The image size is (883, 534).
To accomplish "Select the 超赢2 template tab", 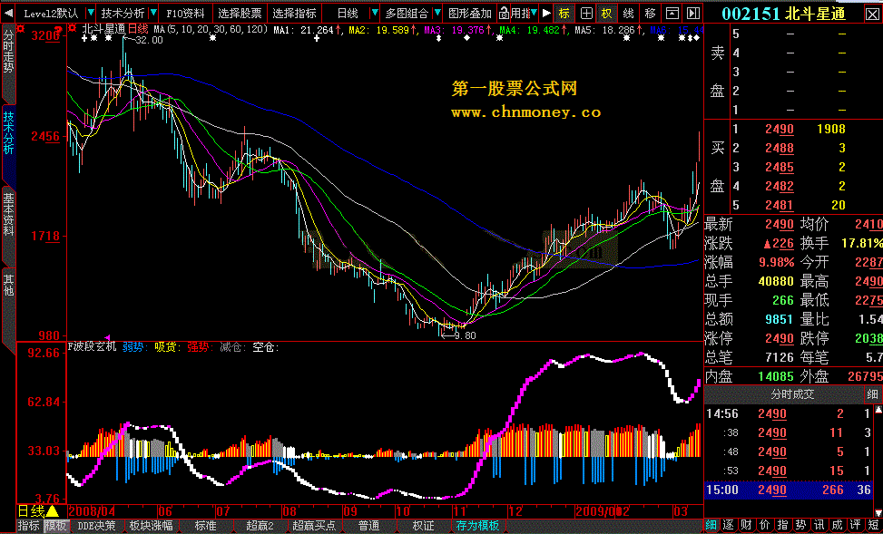I will tap(260, 526).
